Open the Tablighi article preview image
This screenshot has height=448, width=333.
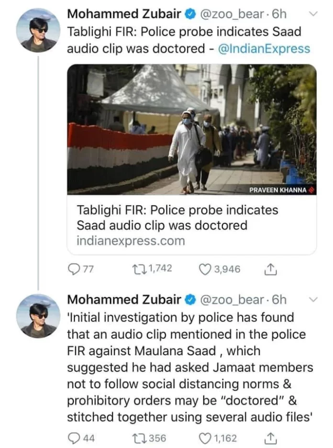coord(191,129)
